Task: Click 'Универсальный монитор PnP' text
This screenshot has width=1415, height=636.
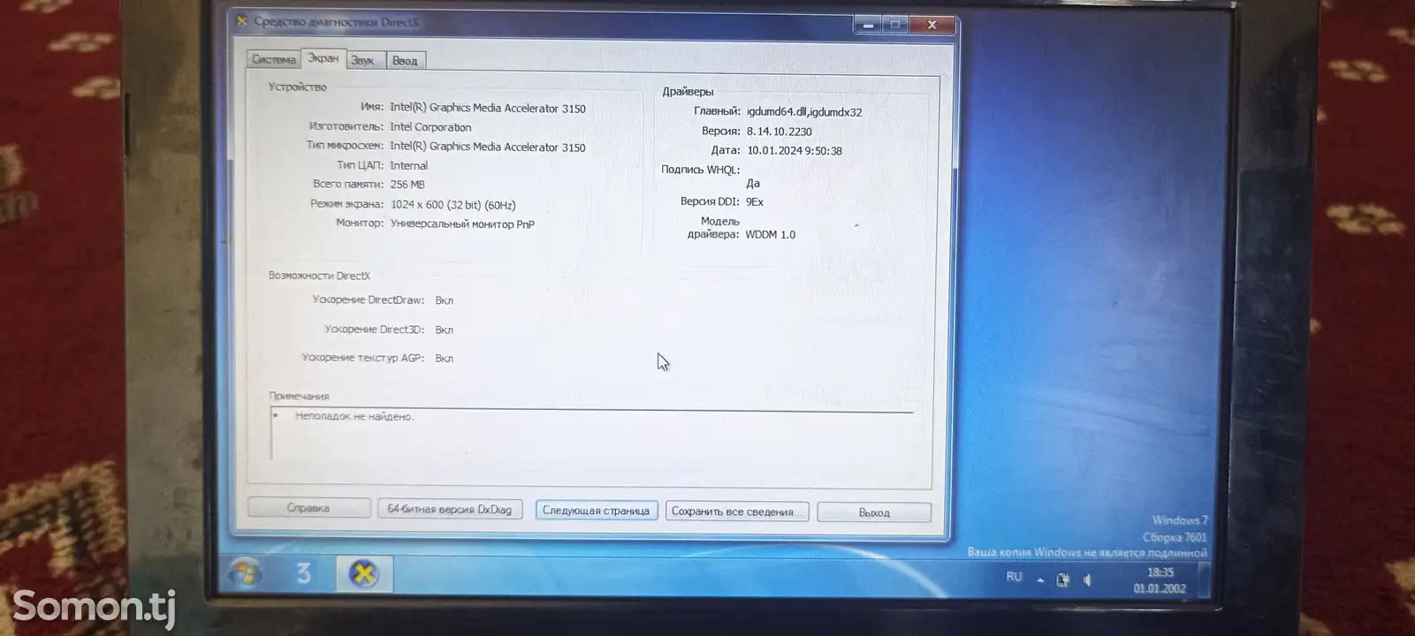Action: [462, 224]
